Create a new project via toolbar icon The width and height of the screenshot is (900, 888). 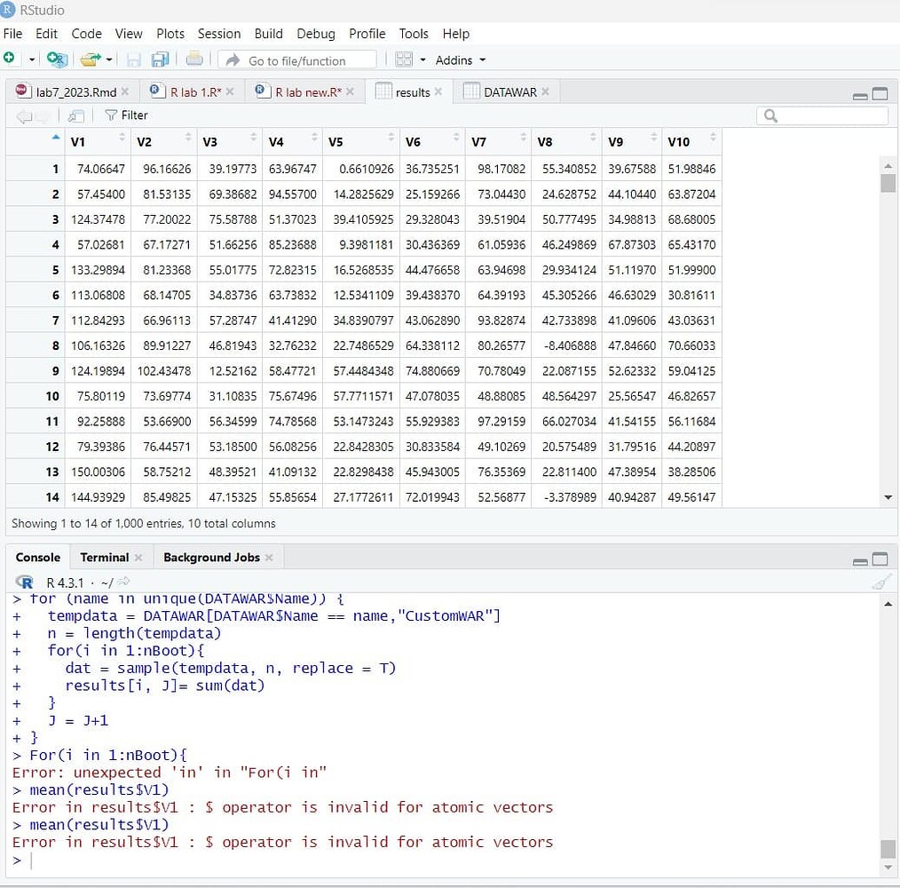[x=56, y=59]
